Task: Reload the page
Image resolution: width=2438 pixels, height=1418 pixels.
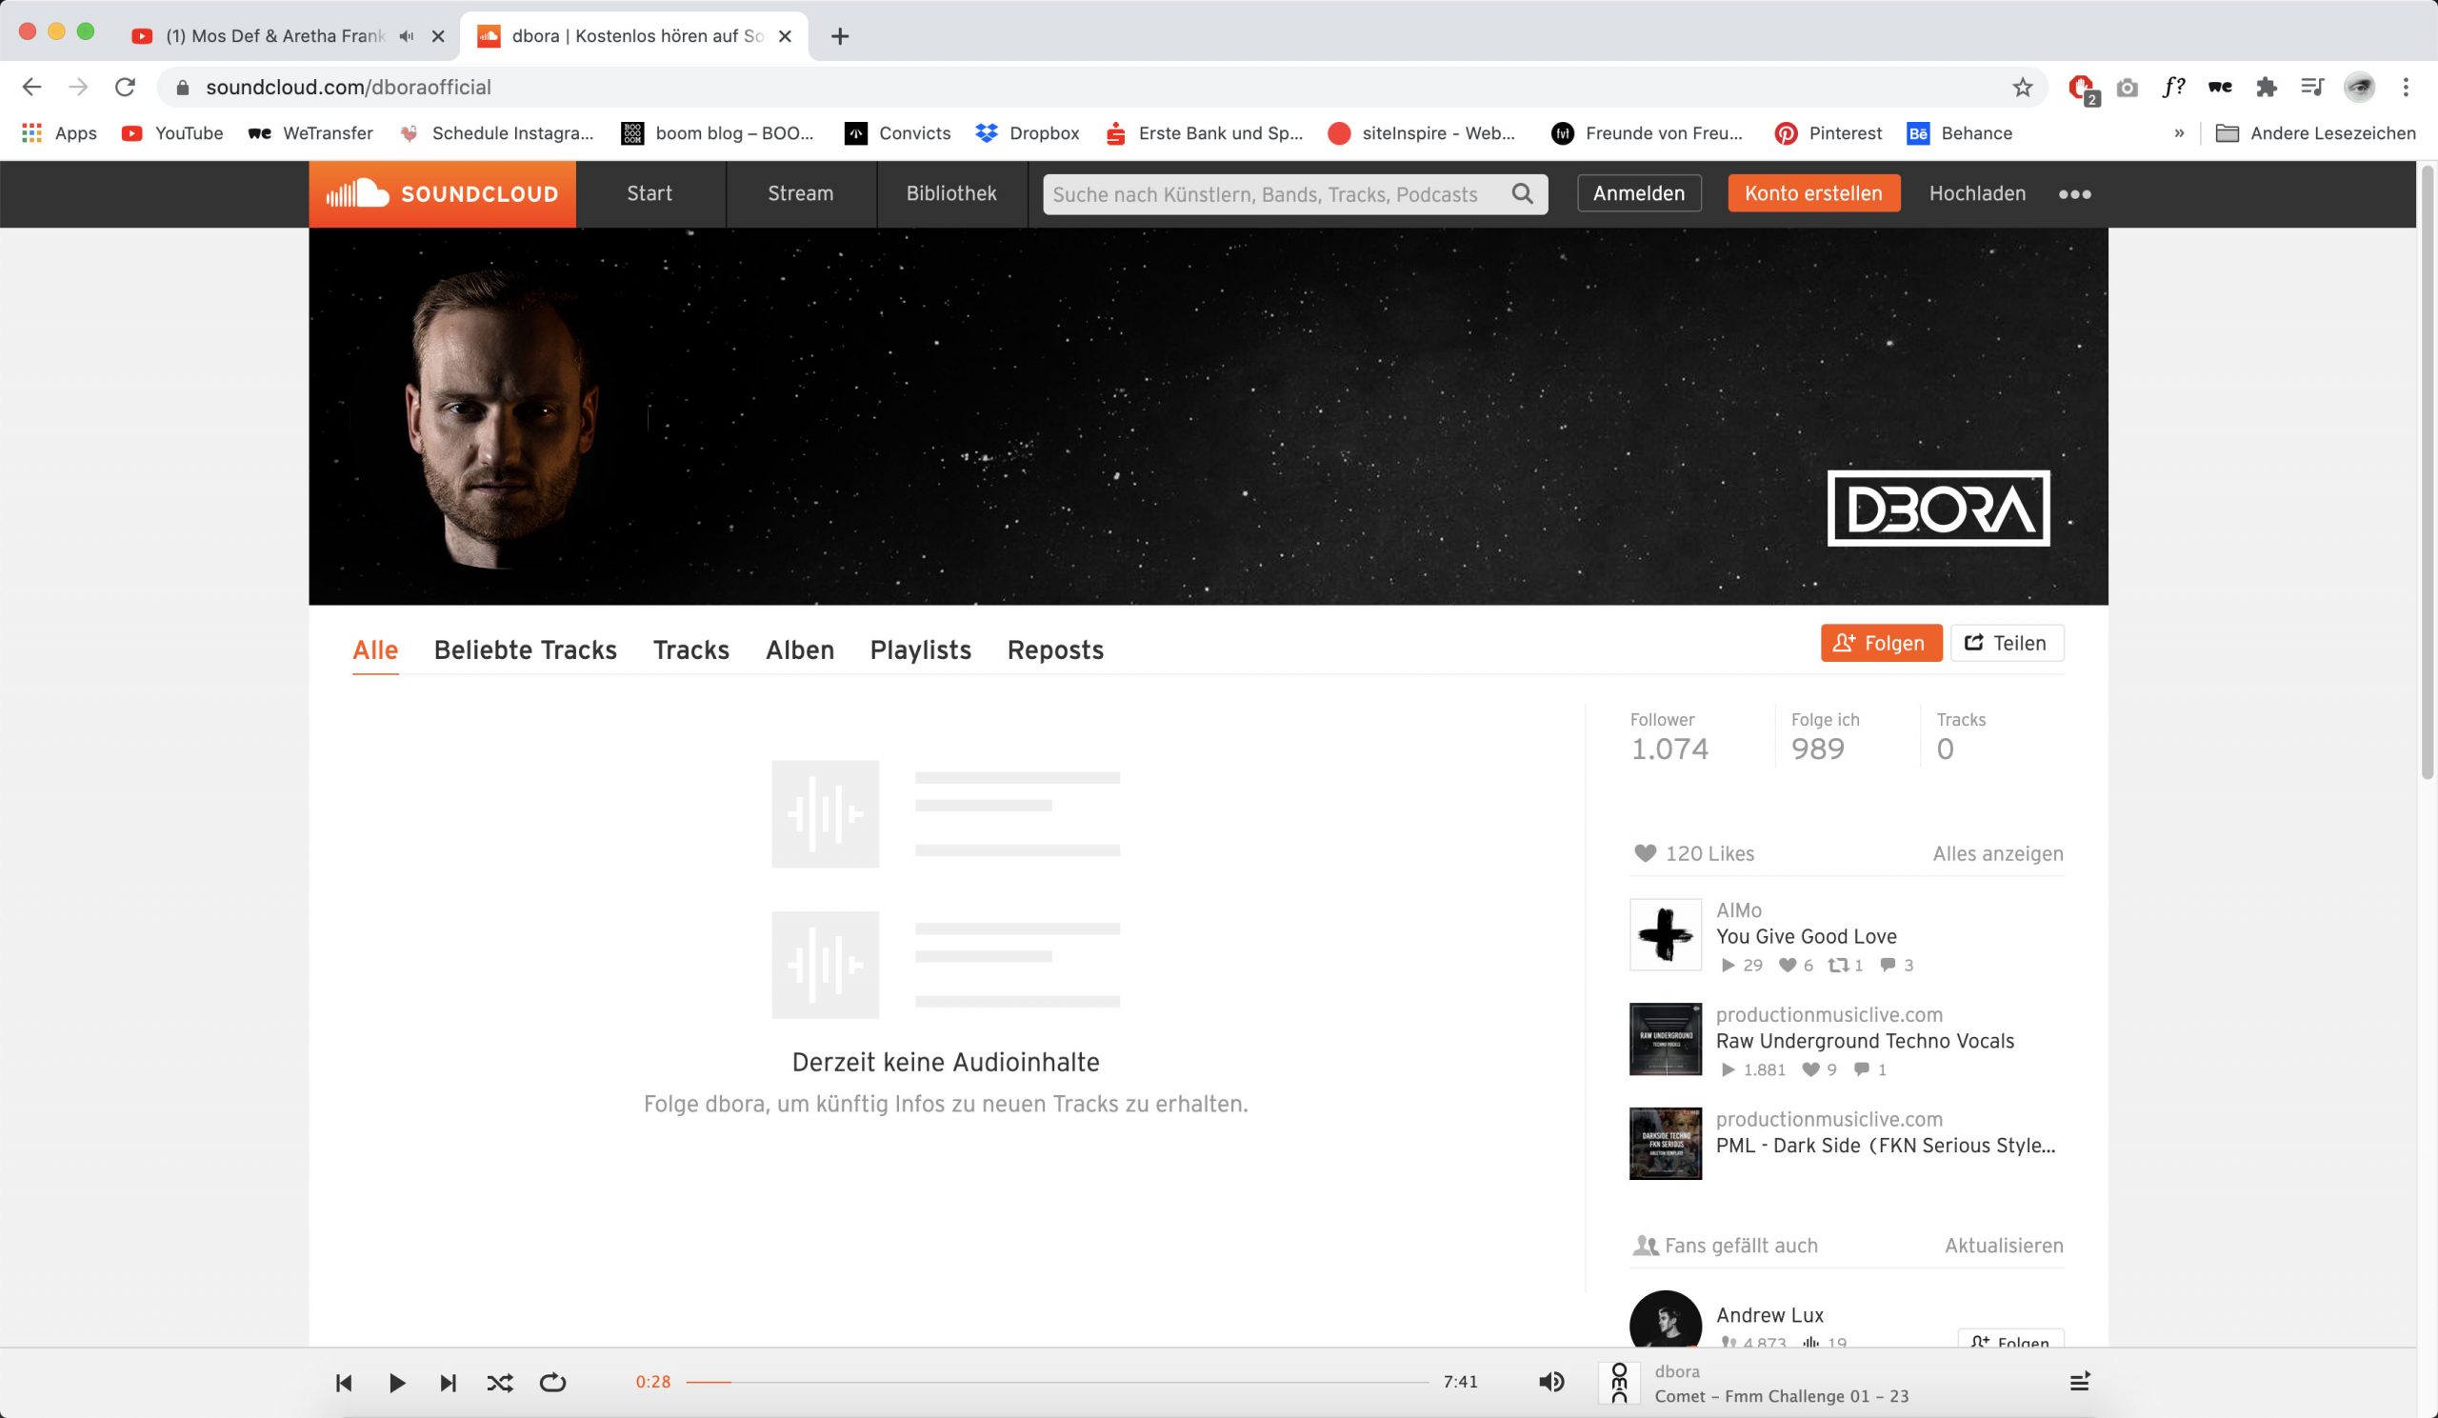Action: 125,87
